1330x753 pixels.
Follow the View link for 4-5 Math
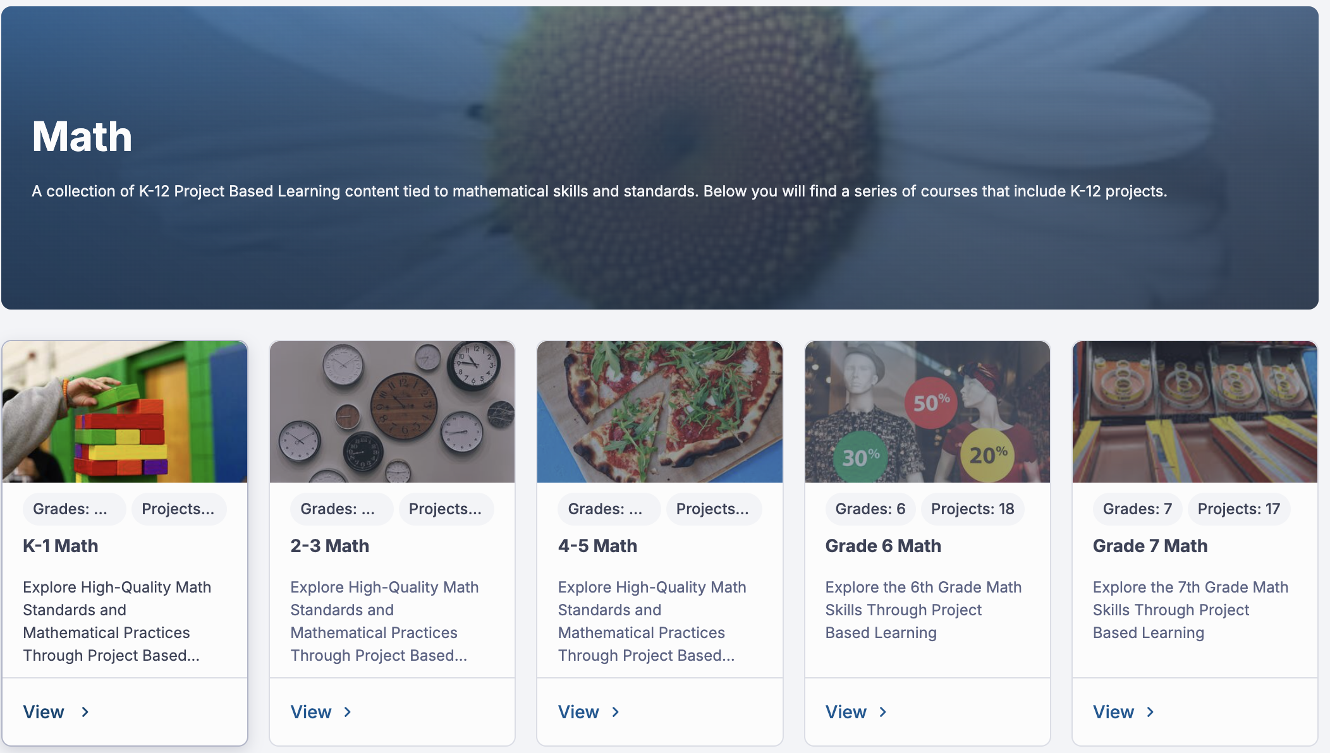(x=578, y=712)
